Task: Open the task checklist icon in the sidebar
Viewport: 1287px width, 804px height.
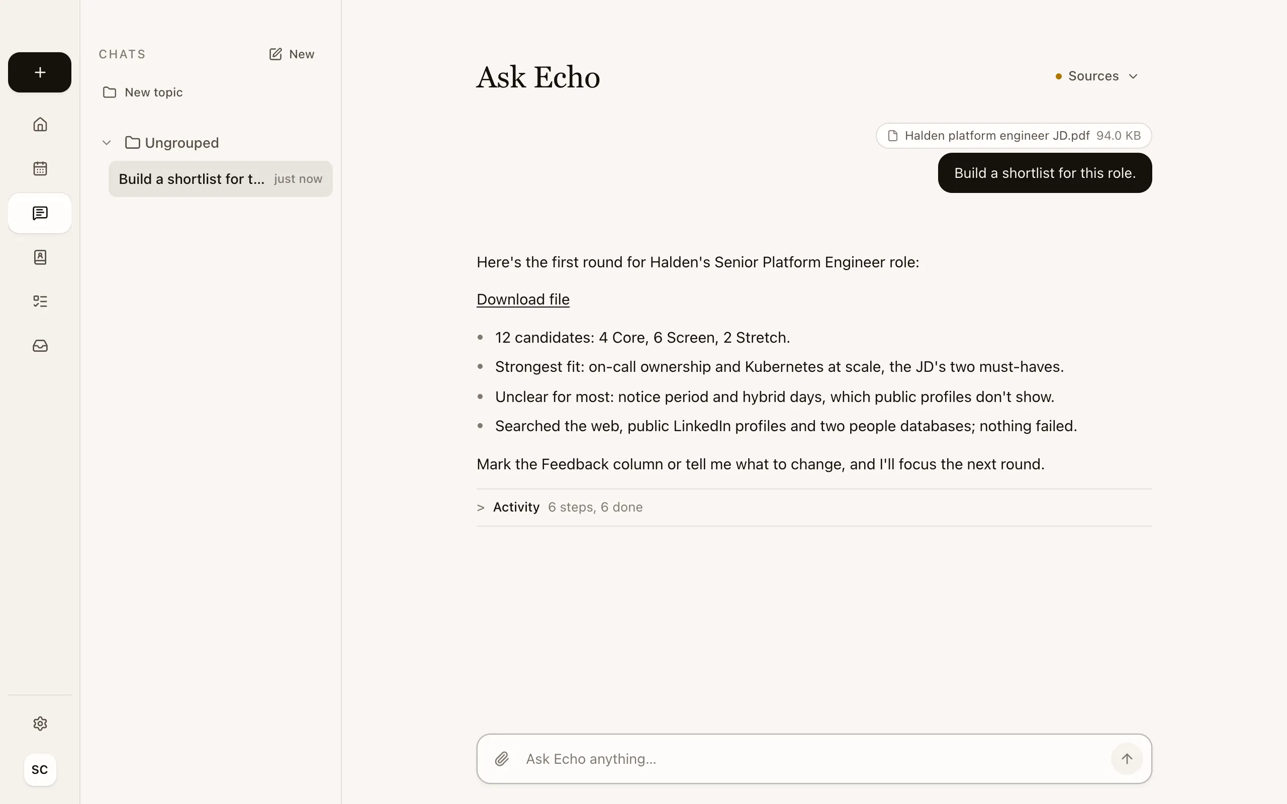Action: coord(40,301)
